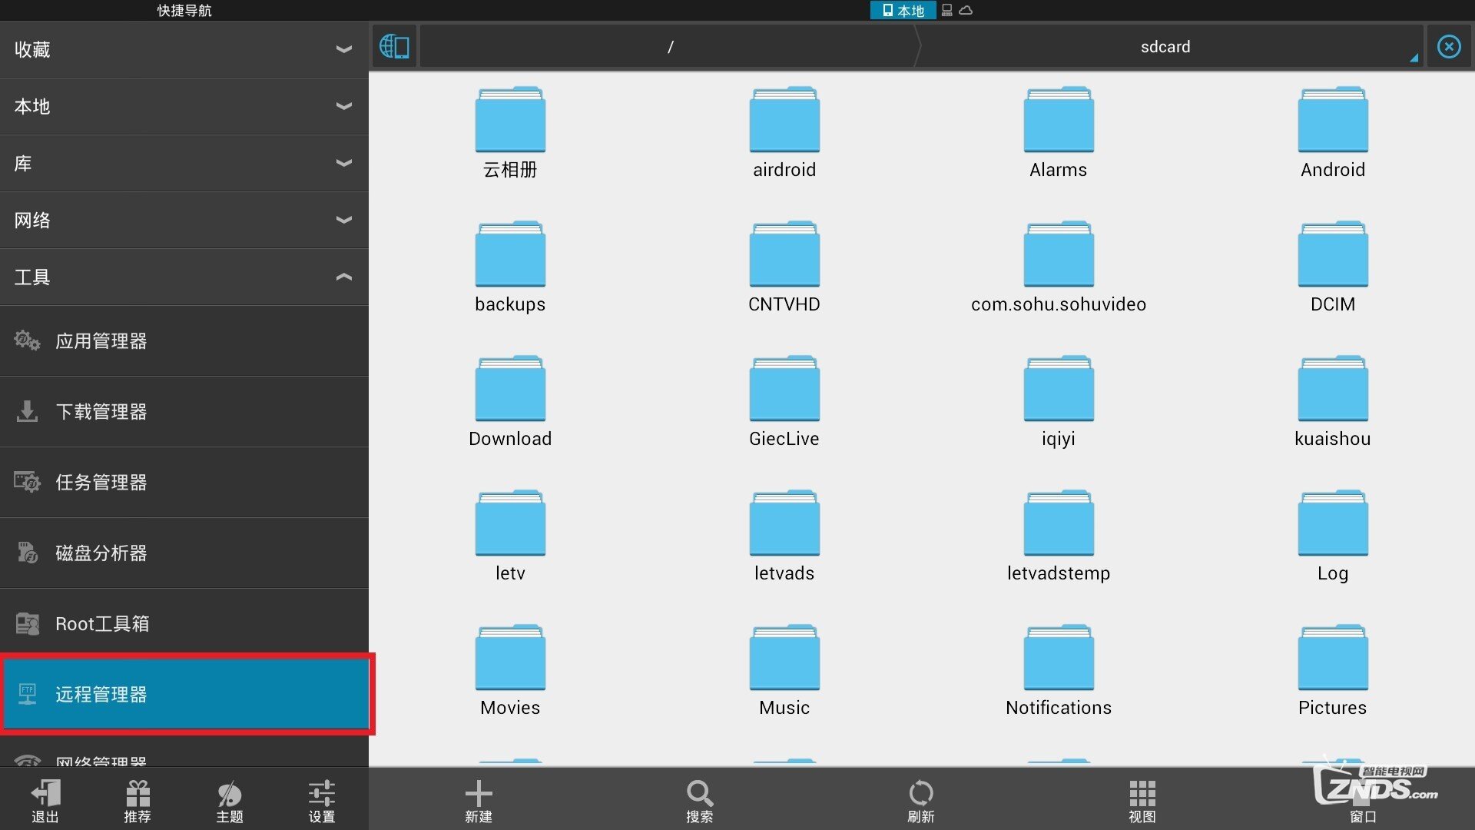This screenshot has height=830, width=1475.
Task: Open the letvads folder
Action: tap(784, 536)
